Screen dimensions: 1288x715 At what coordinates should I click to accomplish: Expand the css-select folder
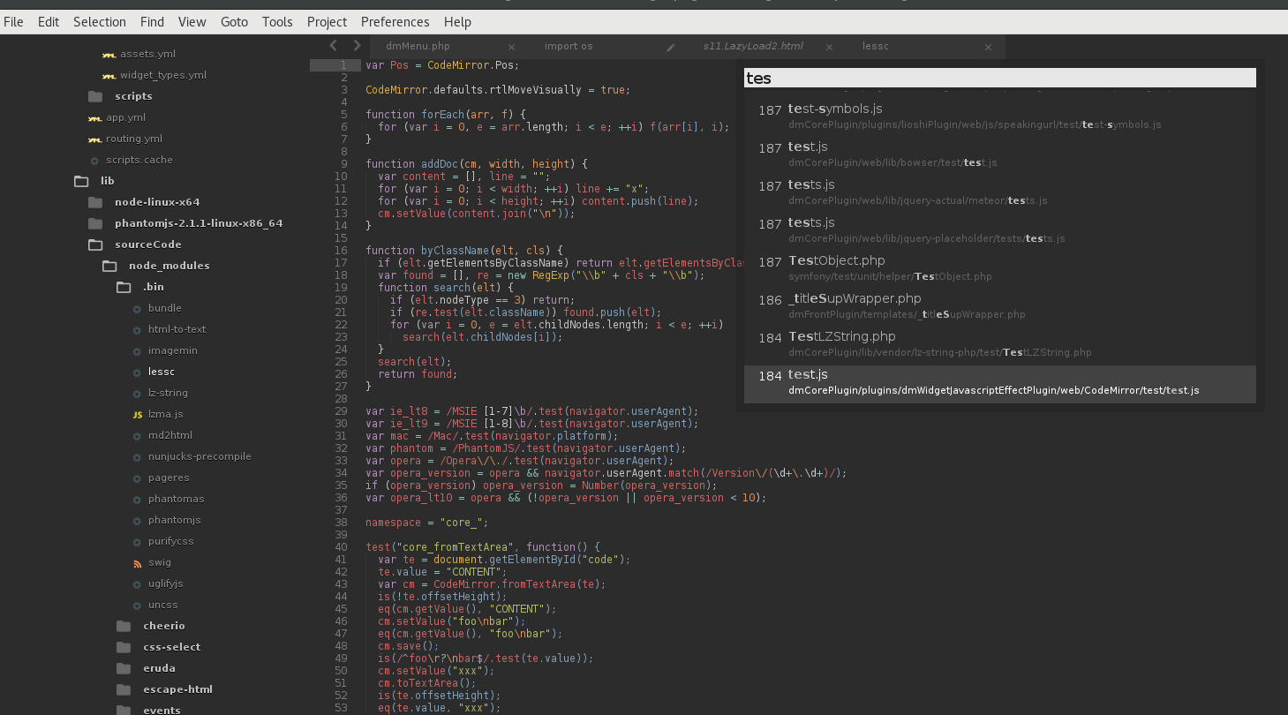coord(124,647)
